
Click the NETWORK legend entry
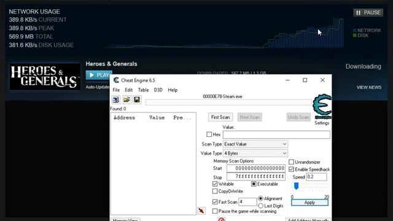367,30
